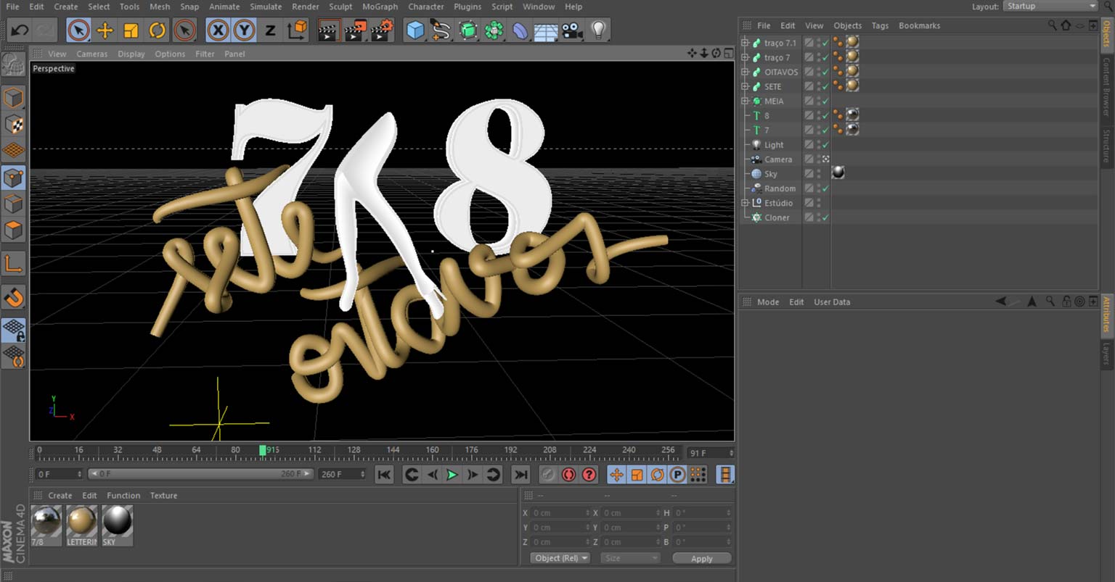1115x582 pixels.
Task: Activate the Move tool
Action: coord(105,30)
